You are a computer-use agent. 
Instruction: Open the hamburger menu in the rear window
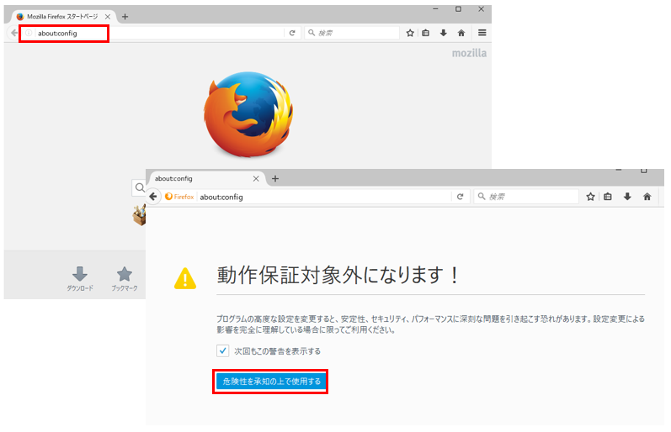(x=482, y=33)
